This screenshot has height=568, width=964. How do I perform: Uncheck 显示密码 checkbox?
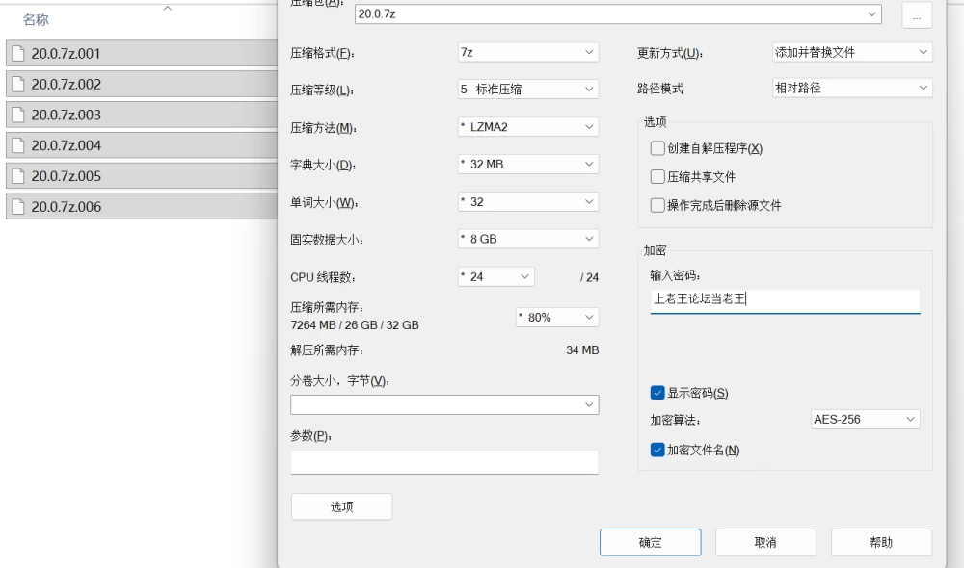(x=657, y=393)
